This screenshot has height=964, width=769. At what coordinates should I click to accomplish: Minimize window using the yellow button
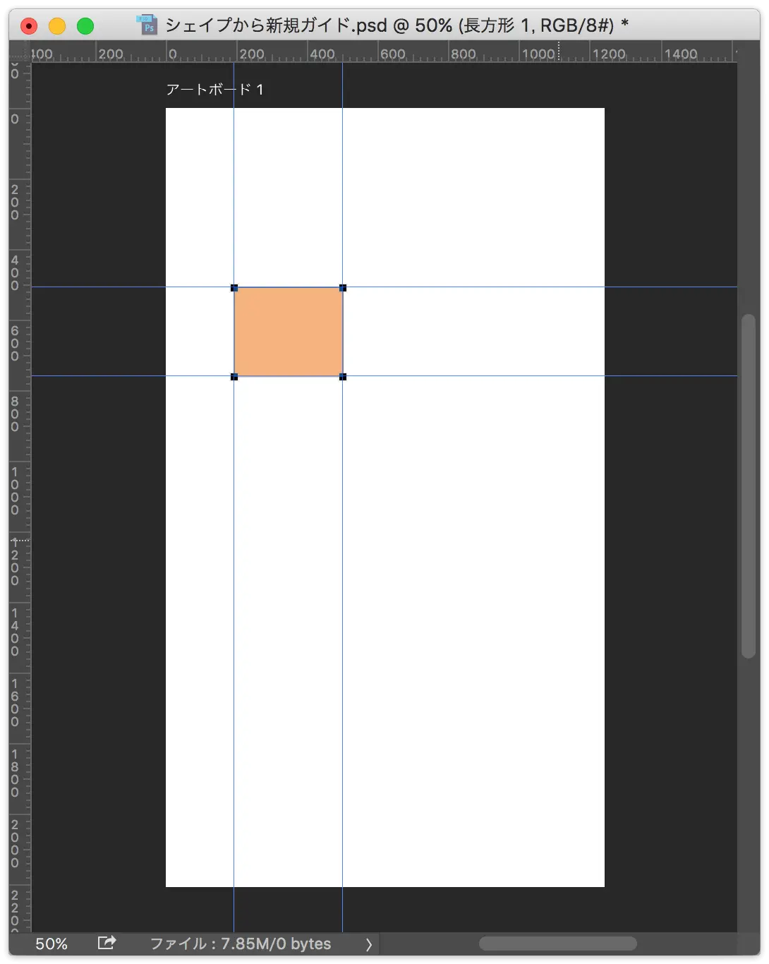pos(57,27)
